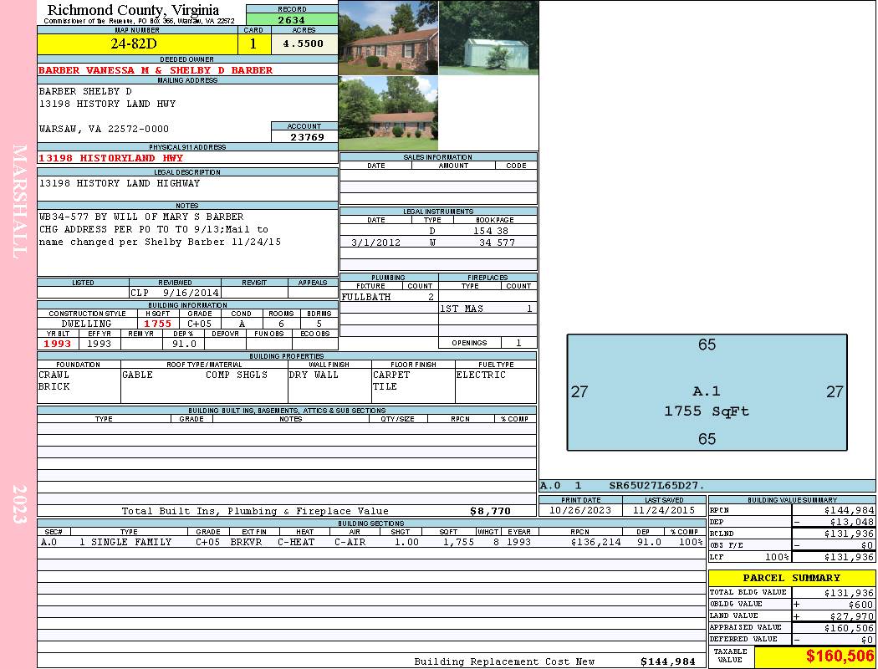Select reviewed entry CLP 9/16/2014
Viewport: 878px width, 669px height.
(175, 292)
